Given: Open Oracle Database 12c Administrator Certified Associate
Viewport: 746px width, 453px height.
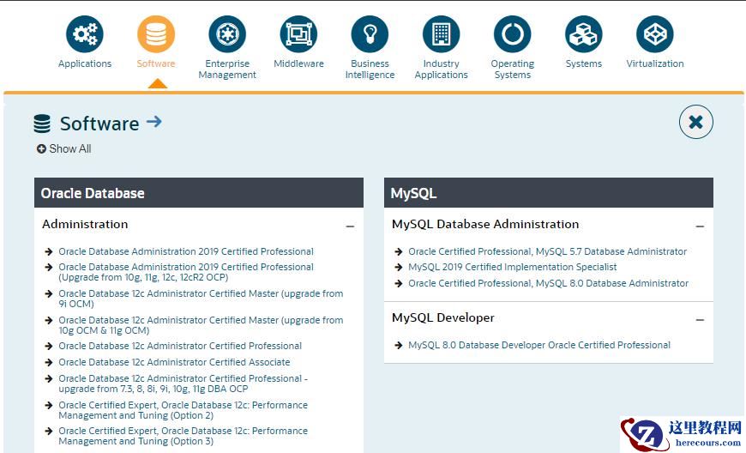Looking at the screenshot, I should 174,362.
